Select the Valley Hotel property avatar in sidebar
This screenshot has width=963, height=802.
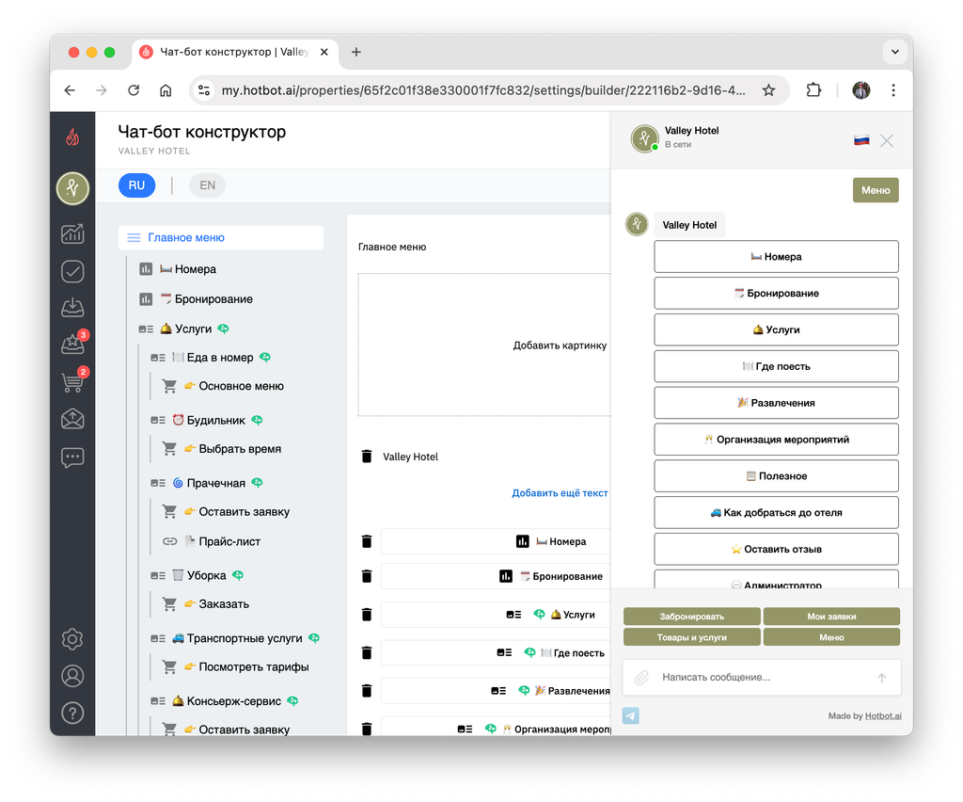[72, 188]
